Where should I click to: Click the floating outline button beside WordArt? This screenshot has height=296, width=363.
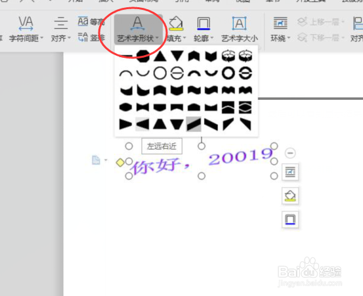tap(290, 219)
